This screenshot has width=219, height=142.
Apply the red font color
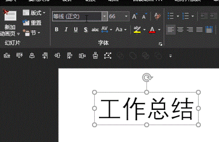pyautogui.click(x=152, y=30)
